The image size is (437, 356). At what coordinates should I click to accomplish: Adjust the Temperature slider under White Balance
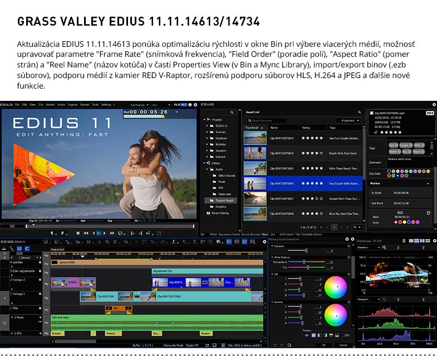304,262
